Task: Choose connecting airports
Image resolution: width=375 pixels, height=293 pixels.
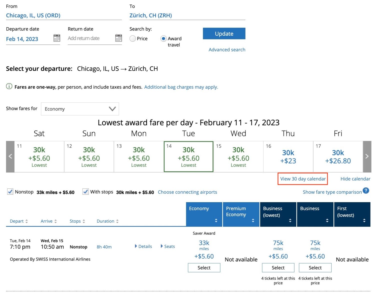Action: click(x=187, y=192)
